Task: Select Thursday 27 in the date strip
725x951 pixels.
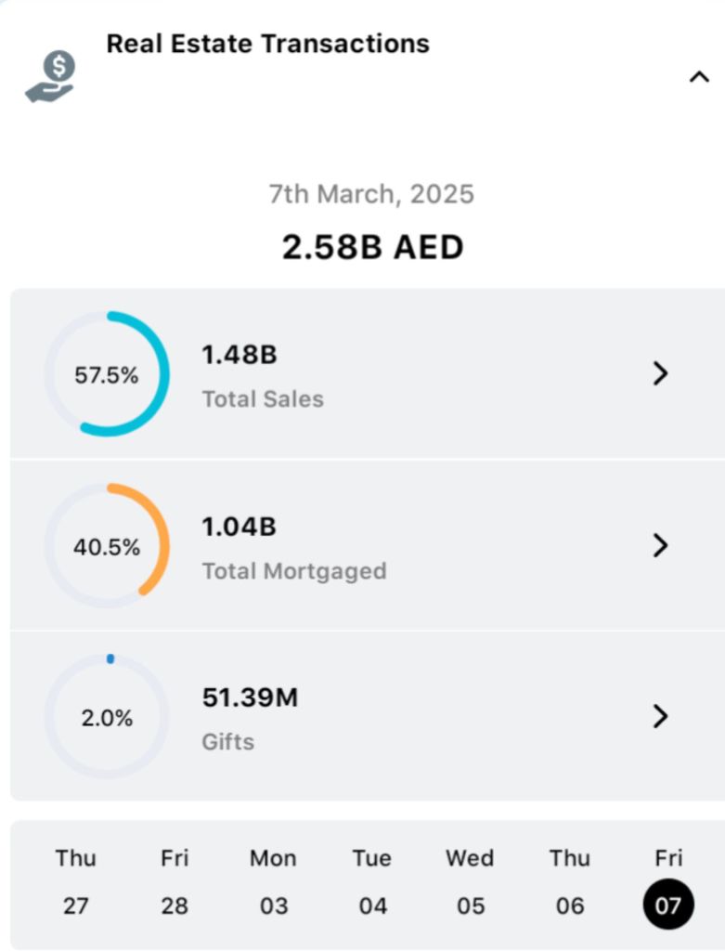Action: [x=75, y=882]
